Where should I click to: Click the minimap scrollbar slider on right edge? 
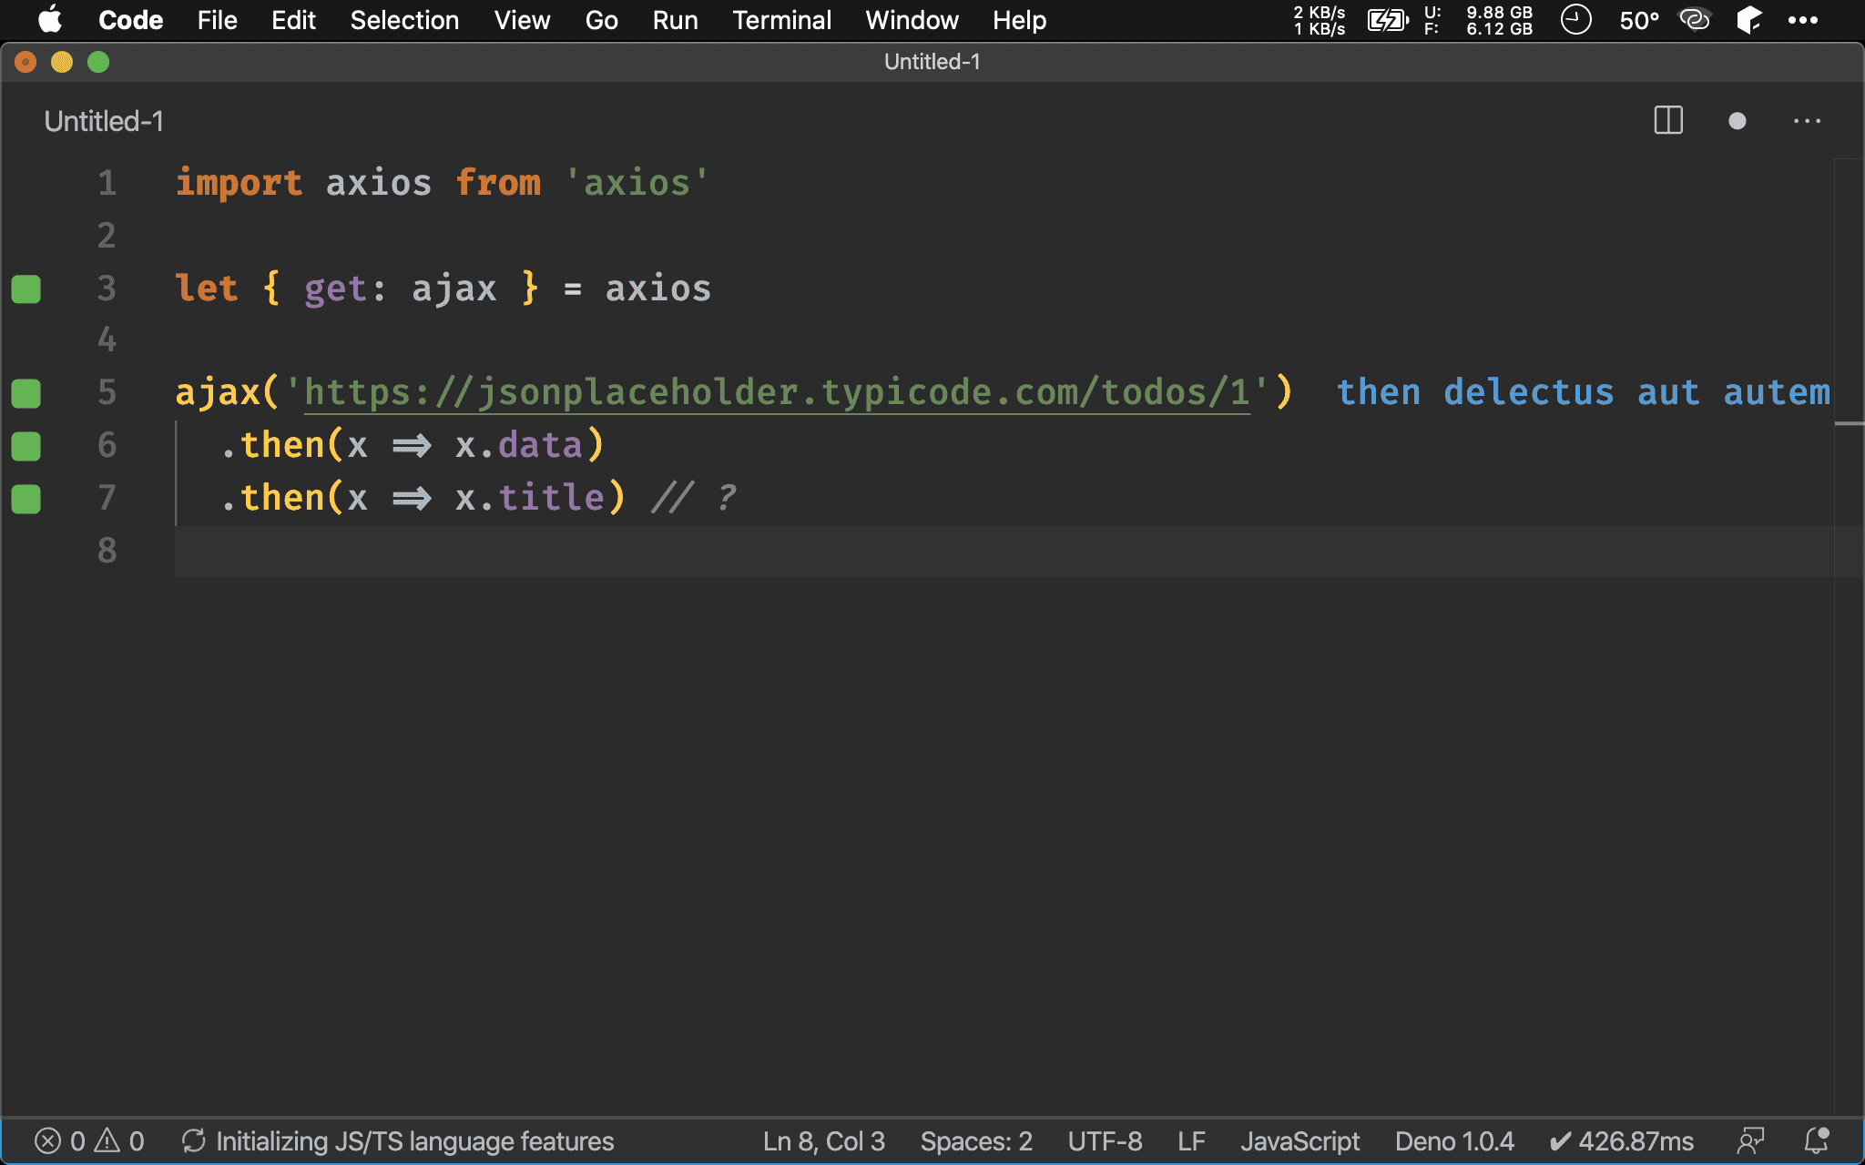(1849, 424)
